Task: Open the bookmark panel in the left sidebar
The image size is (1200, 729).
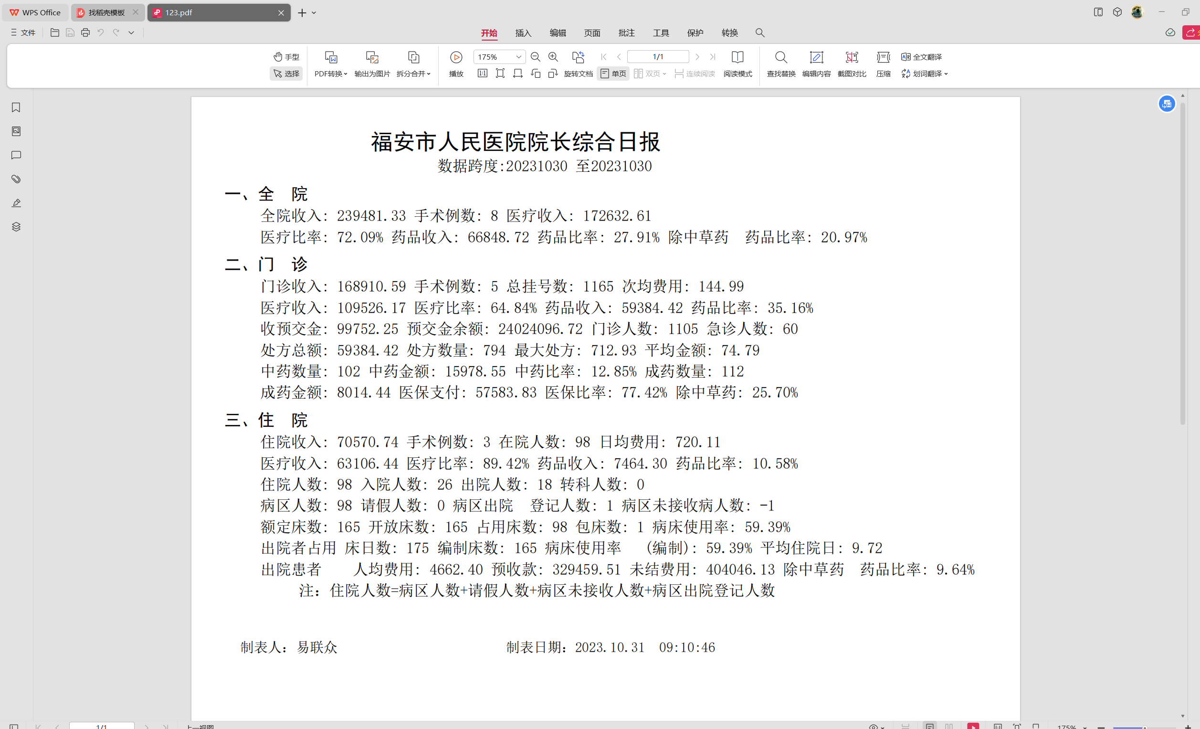Action: 16,107
